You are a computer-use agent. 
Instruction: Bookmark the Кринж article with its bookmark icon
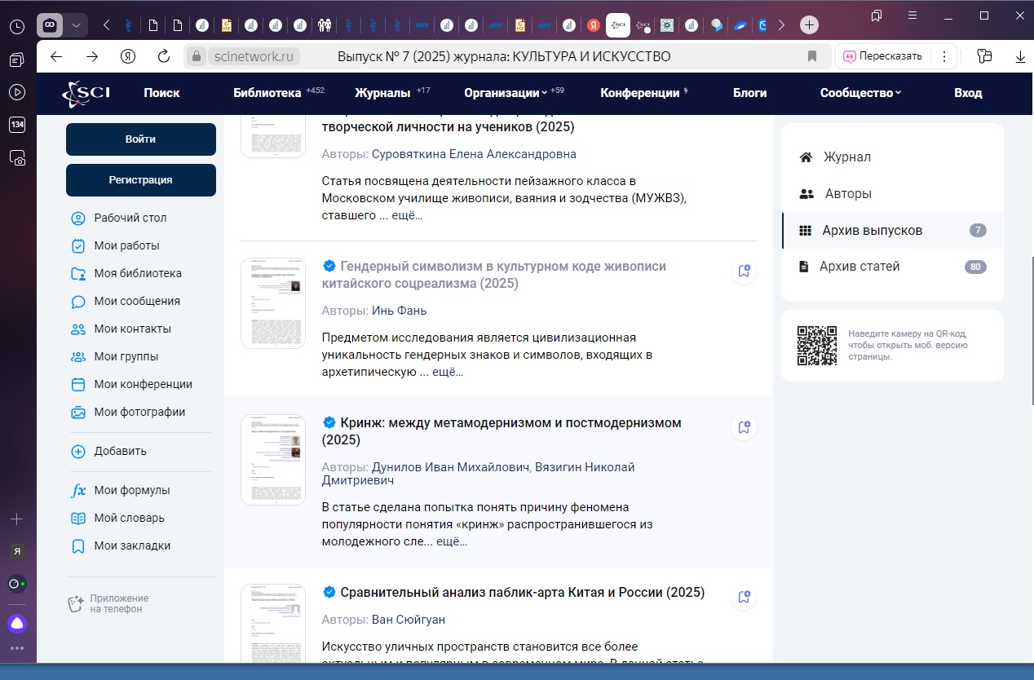743,427
